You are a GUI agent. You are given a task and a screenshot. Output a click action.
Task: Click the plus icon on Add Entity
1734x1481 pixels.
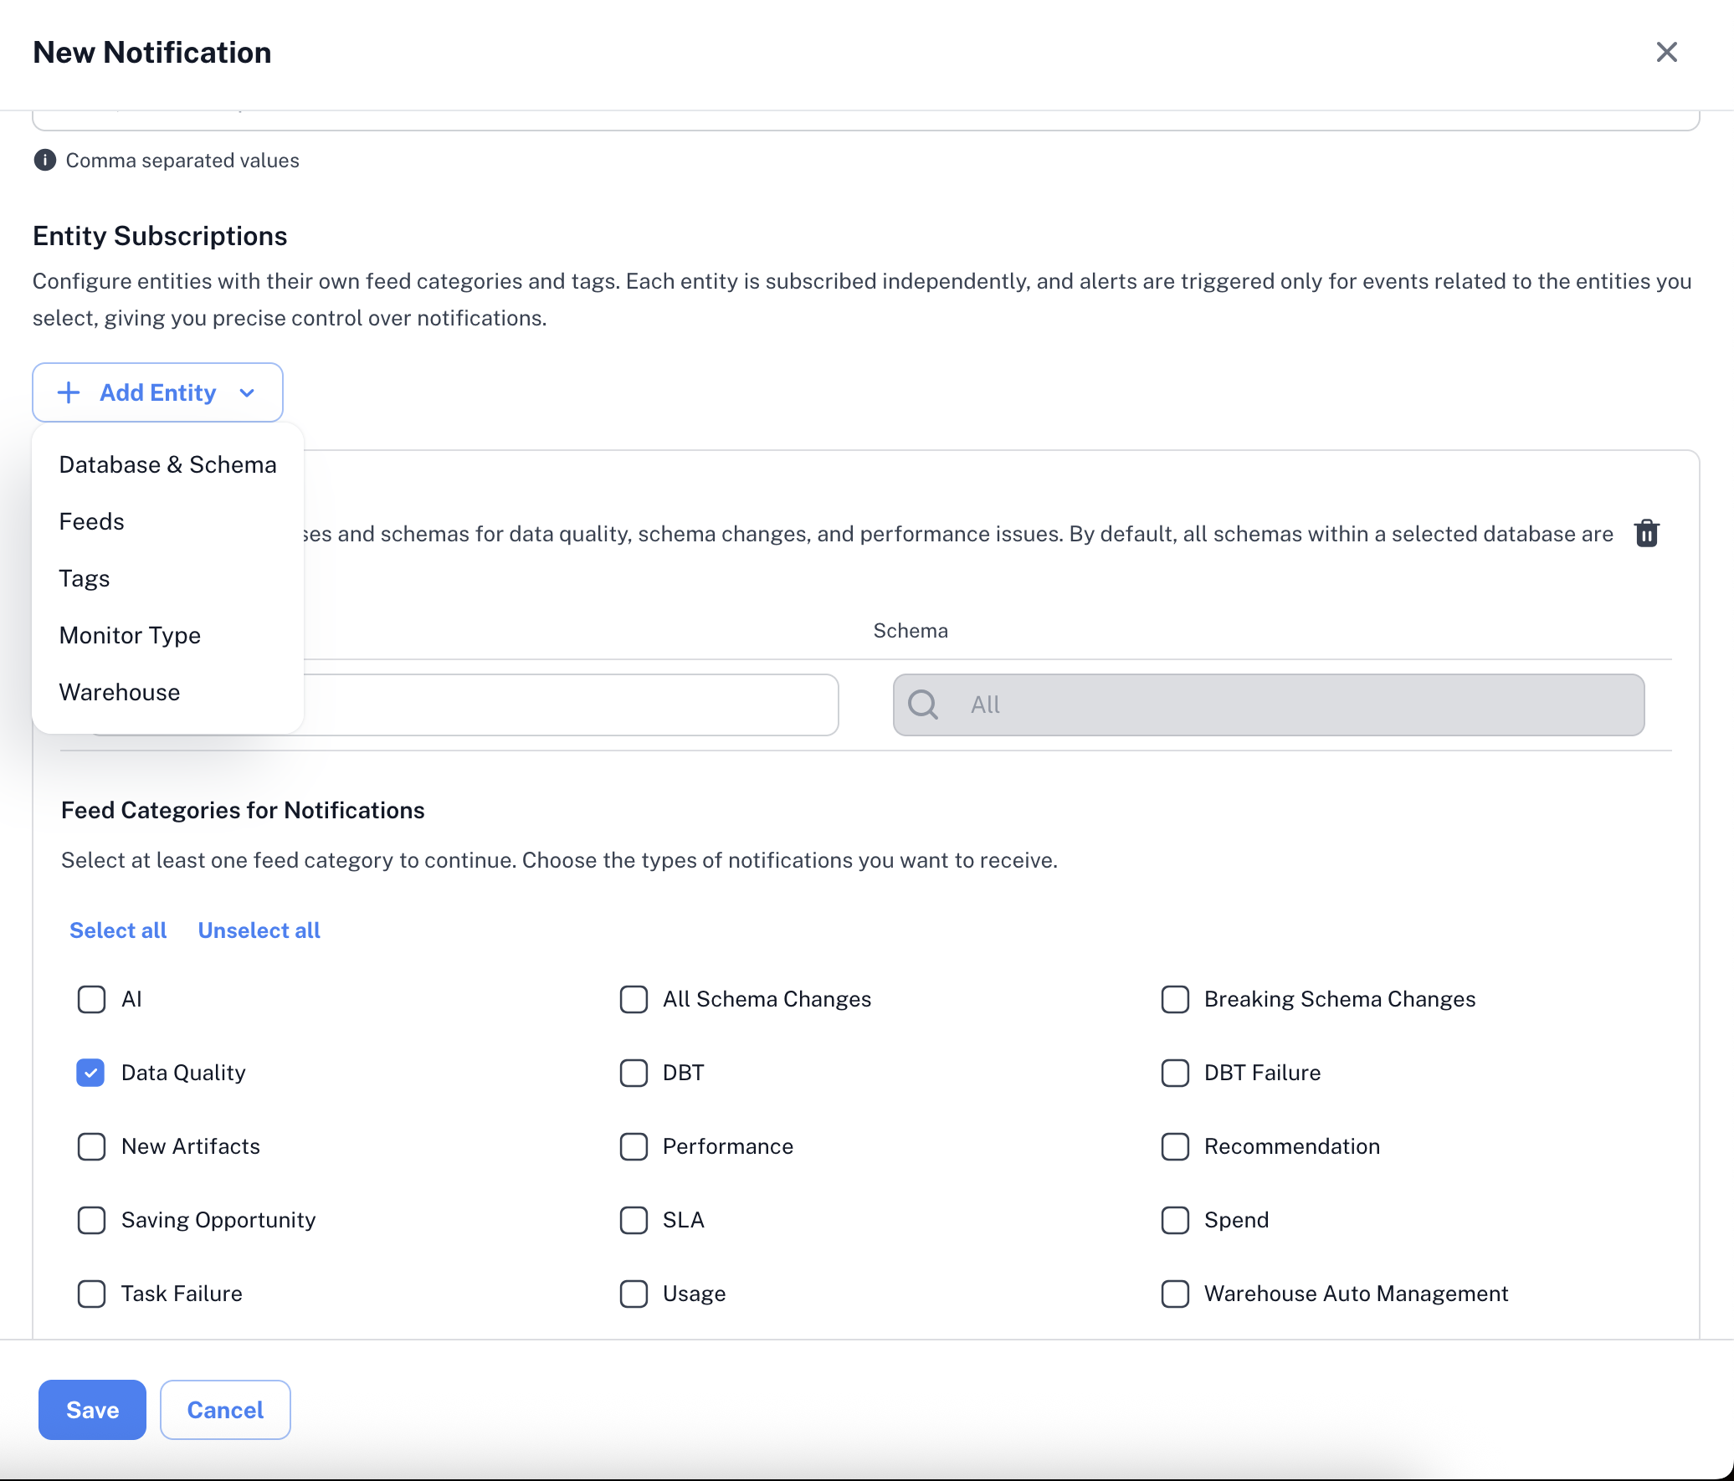(x=69, y=392)
